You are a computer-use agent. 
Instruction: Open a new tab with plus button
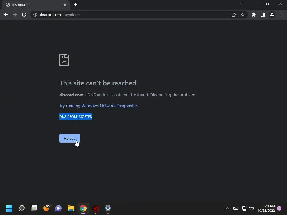(x=76, y=5)
